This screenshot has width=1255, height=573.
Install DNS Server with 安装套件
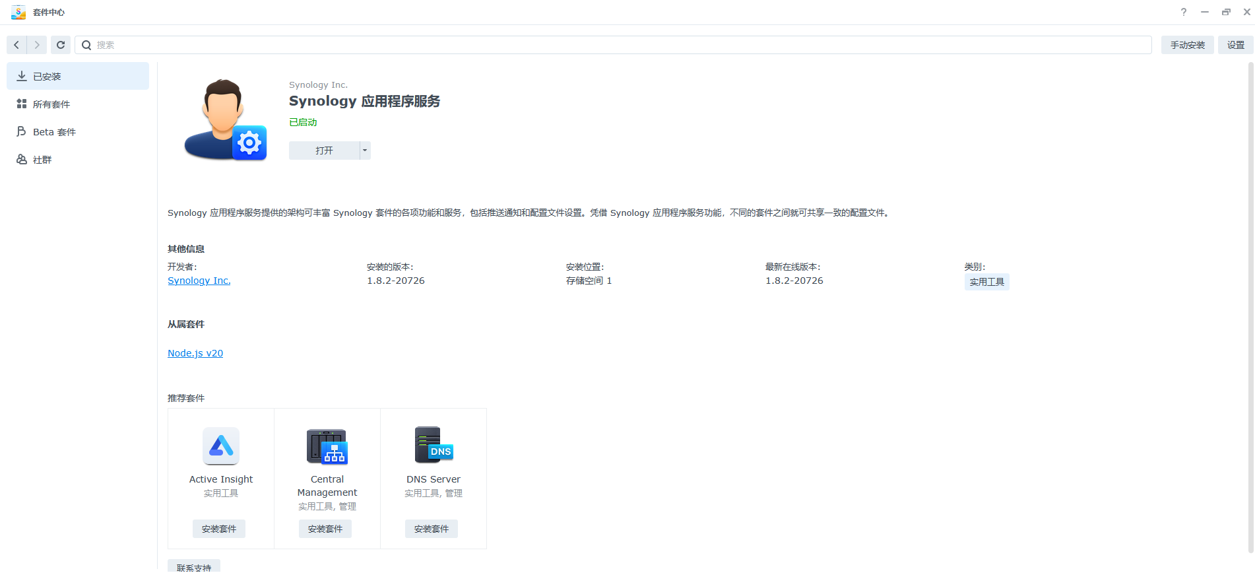coord(432,529)
